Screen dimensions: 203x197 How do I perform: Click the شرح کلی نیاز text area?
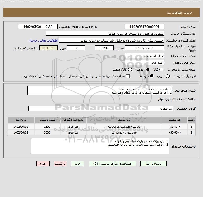(100, 90)
